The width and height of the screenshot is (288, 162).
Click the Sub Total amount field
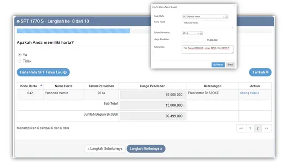point(153,105)
